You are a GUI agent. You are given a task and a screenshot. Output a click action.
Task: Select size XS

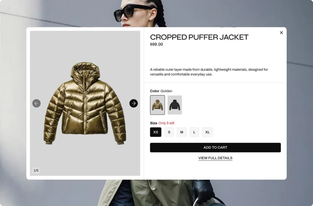[156, 132]
